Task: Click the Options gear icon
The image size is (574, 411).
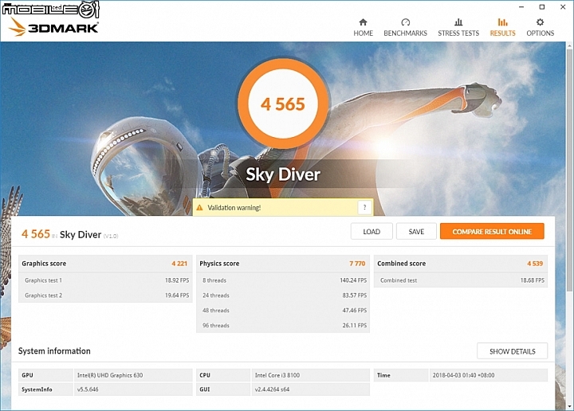Action: [540, 22]
